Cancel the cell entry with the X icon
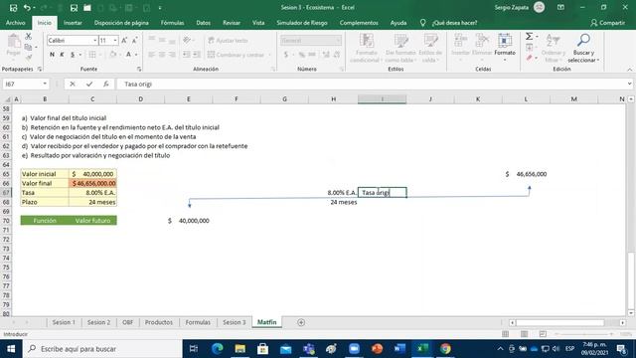Screen dimensions: 636x358 tap(73, 84)
